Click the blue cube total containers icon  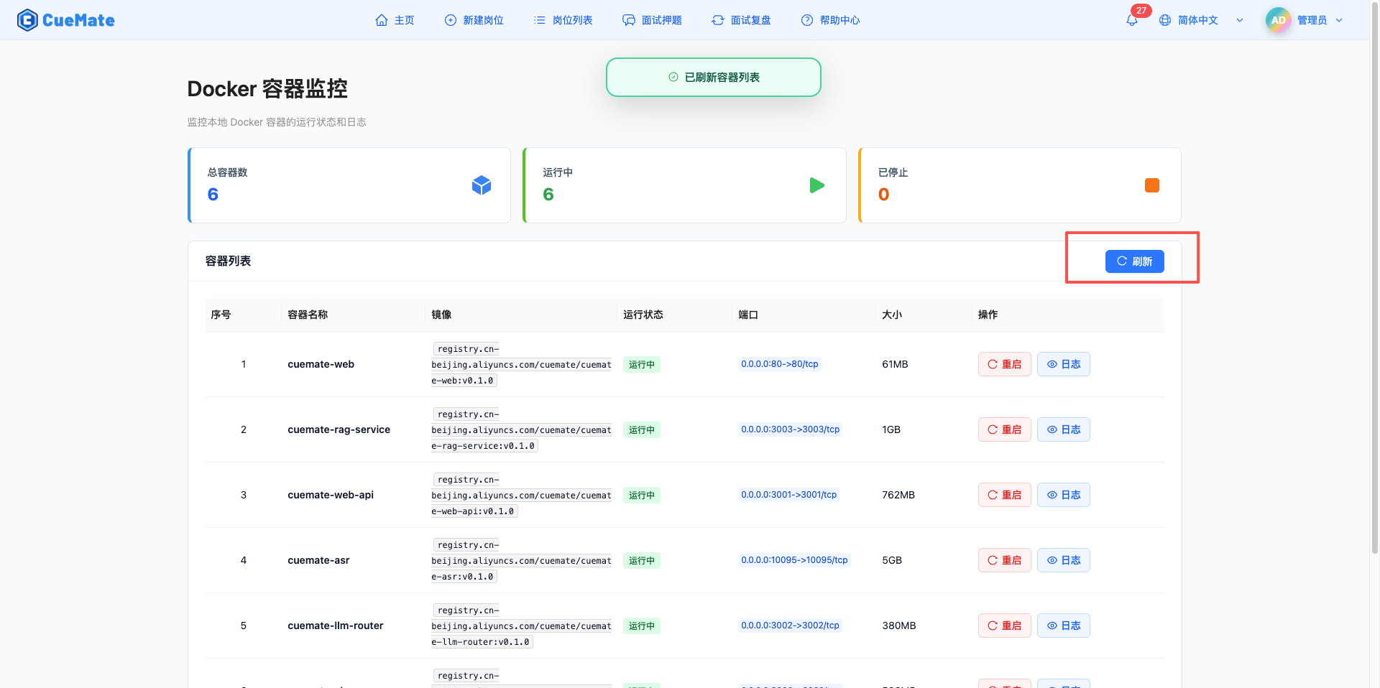tap(482, 185)
